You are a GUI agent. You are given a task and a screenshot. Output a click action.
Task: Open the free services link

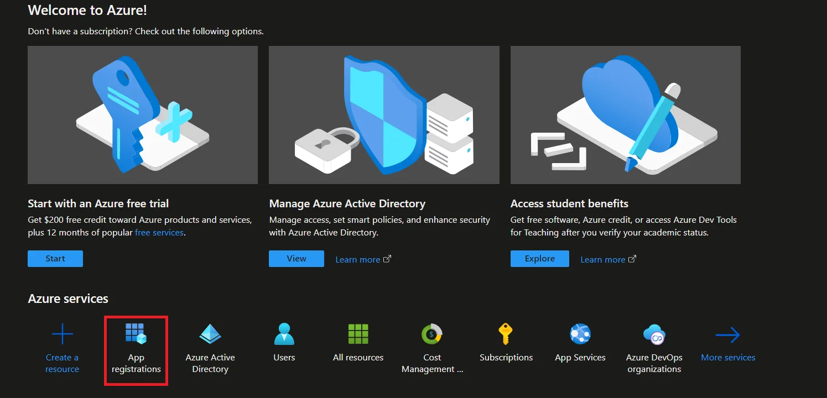(159, 233)
